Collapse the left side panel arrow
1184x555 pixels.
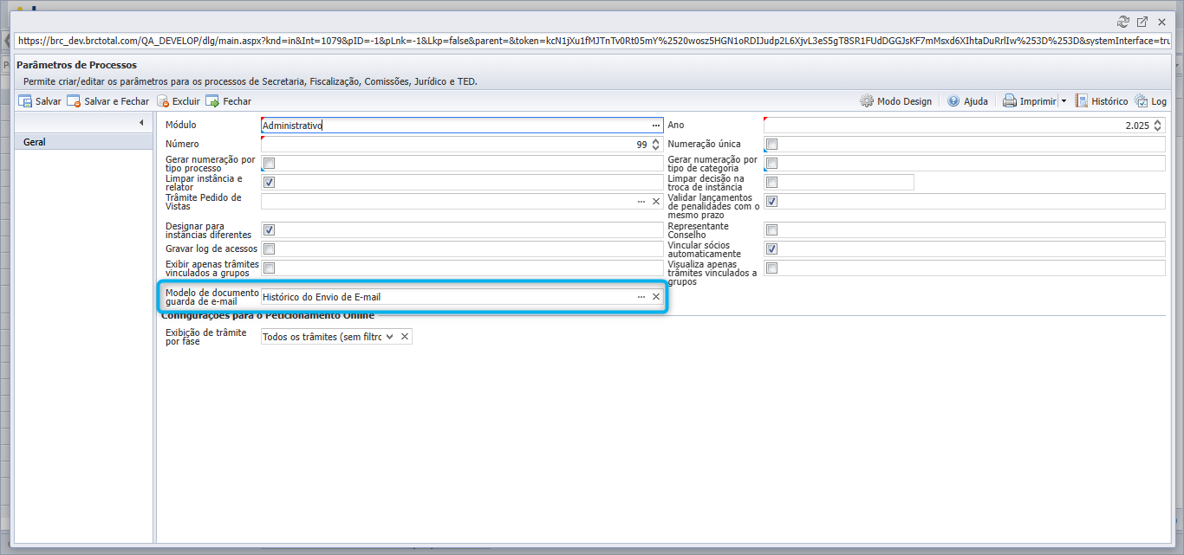point(141,123)
